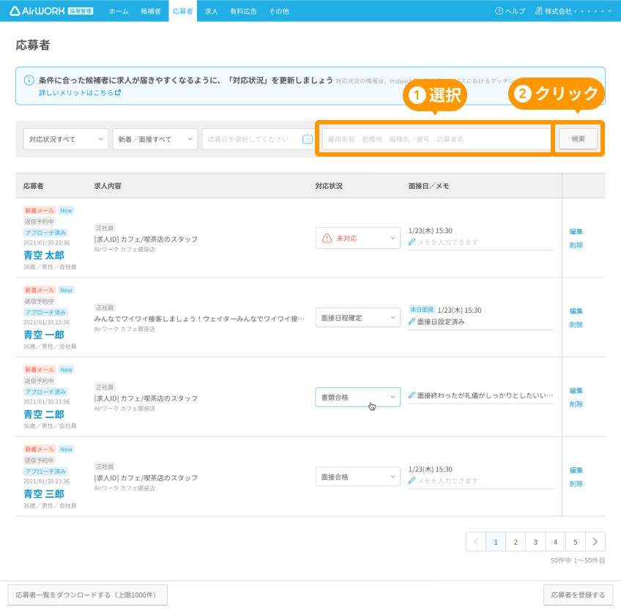
Task: Go to page 5 in pagination
Action: [575, 541]
